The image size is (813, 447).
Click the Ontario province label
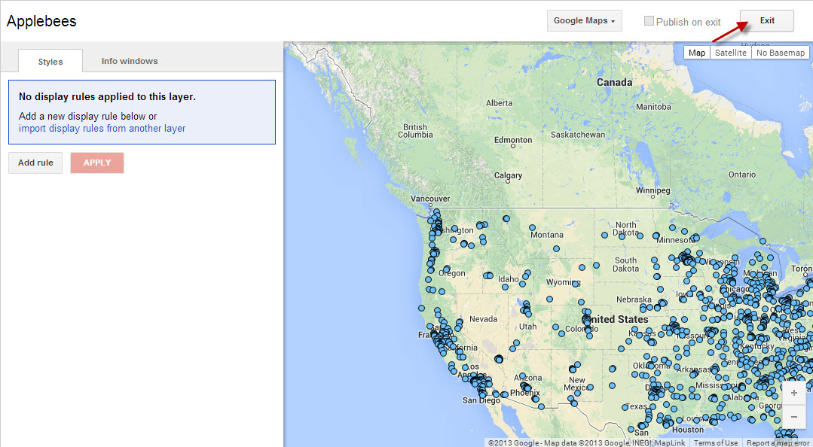coord(742,175)
